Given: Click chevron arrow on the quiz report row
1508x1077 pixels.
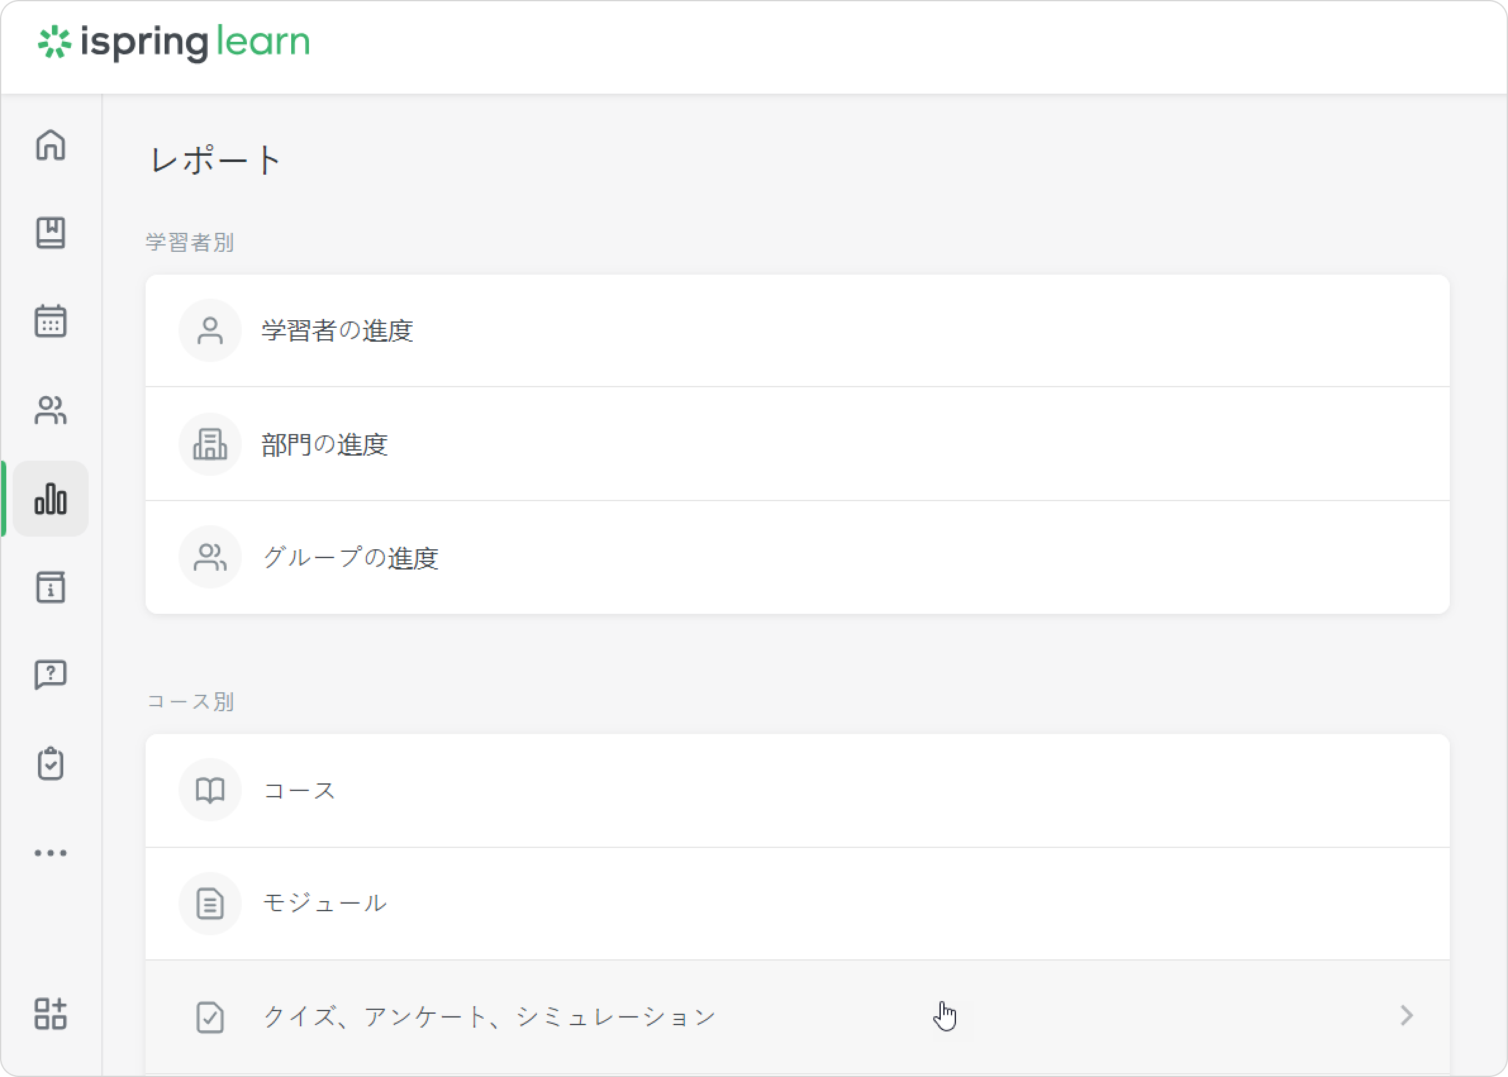Looking at the screenshot, I should click(x=1407, y=1016).
